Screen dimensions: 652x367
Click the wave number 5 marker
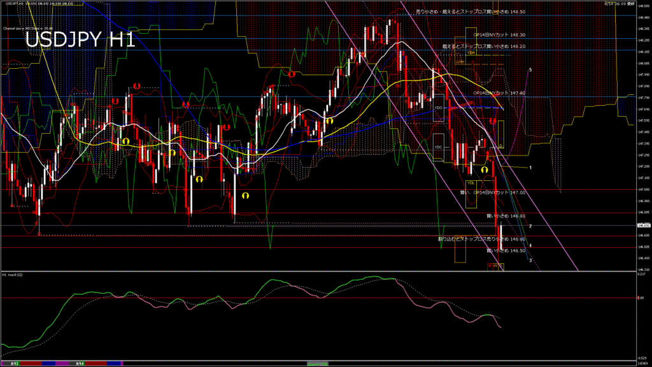[x=530, y=69]
